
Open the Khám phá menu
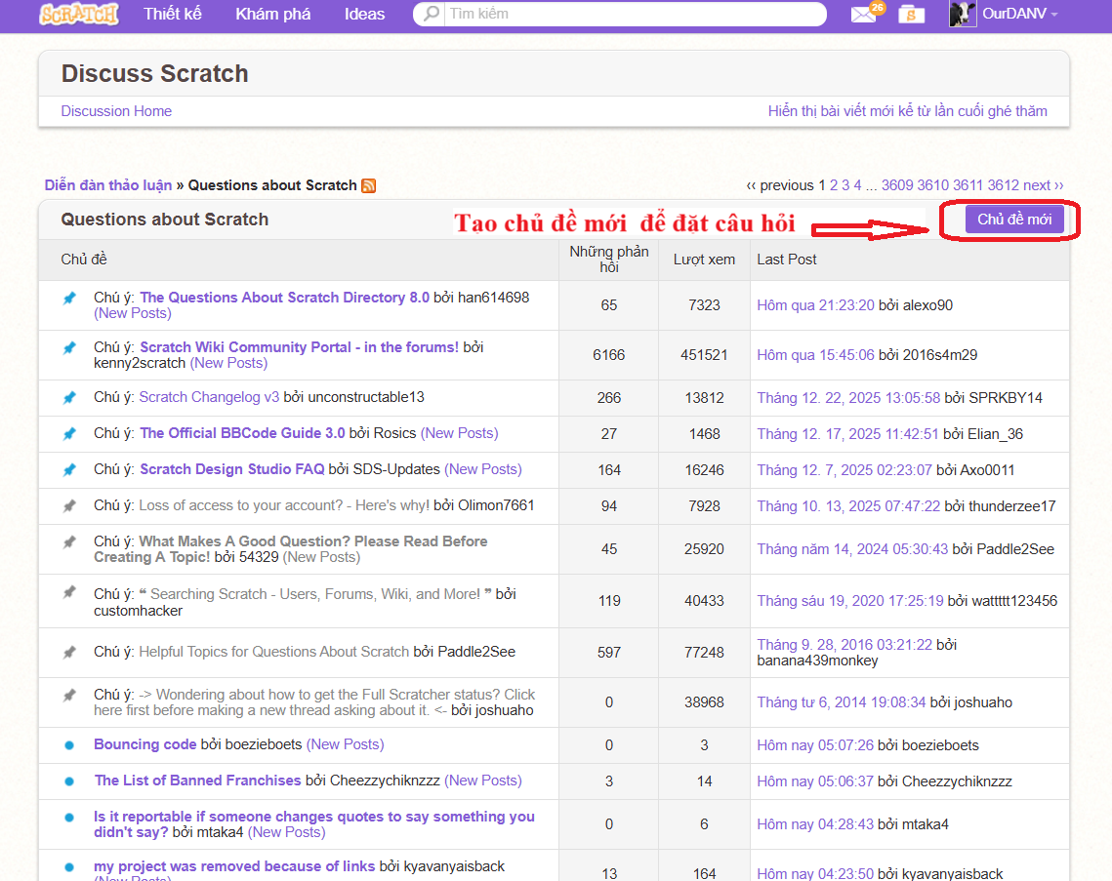273,15
